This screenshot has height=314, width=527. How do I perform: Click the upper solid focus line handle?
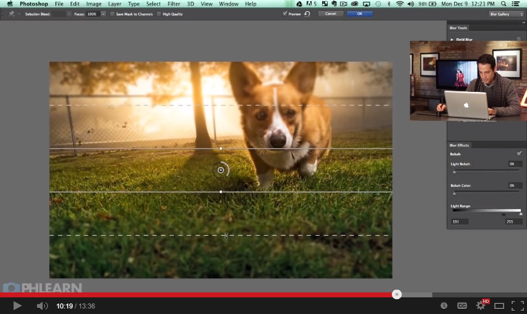(220, 149)
